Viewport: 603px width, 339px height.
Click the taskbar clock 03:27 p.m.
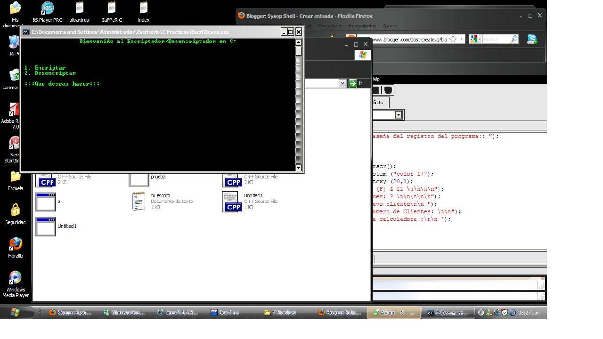click(x=529, y=313)
